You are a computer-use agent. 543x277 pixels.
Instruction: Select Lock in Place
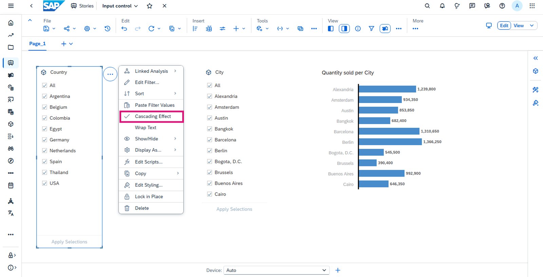(151, 197)
